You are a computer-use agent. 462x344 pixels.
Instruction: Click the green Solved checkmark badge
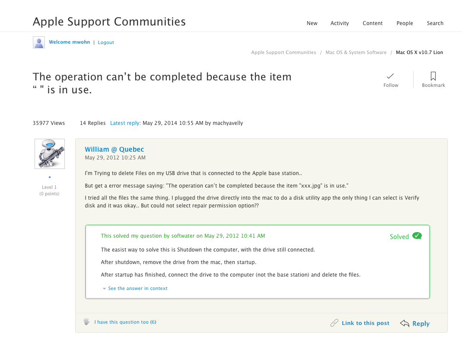pos(417,236)
